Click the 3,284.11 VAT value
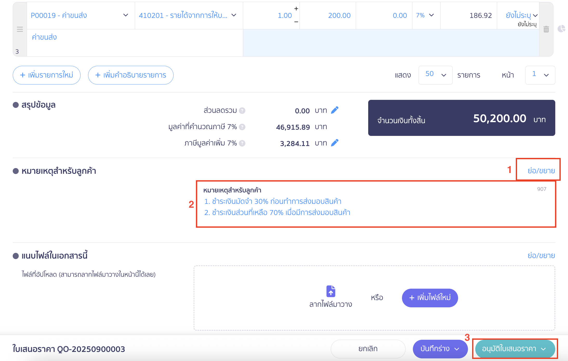Viewport: 568px width, 361px height. tap(295, 143)
